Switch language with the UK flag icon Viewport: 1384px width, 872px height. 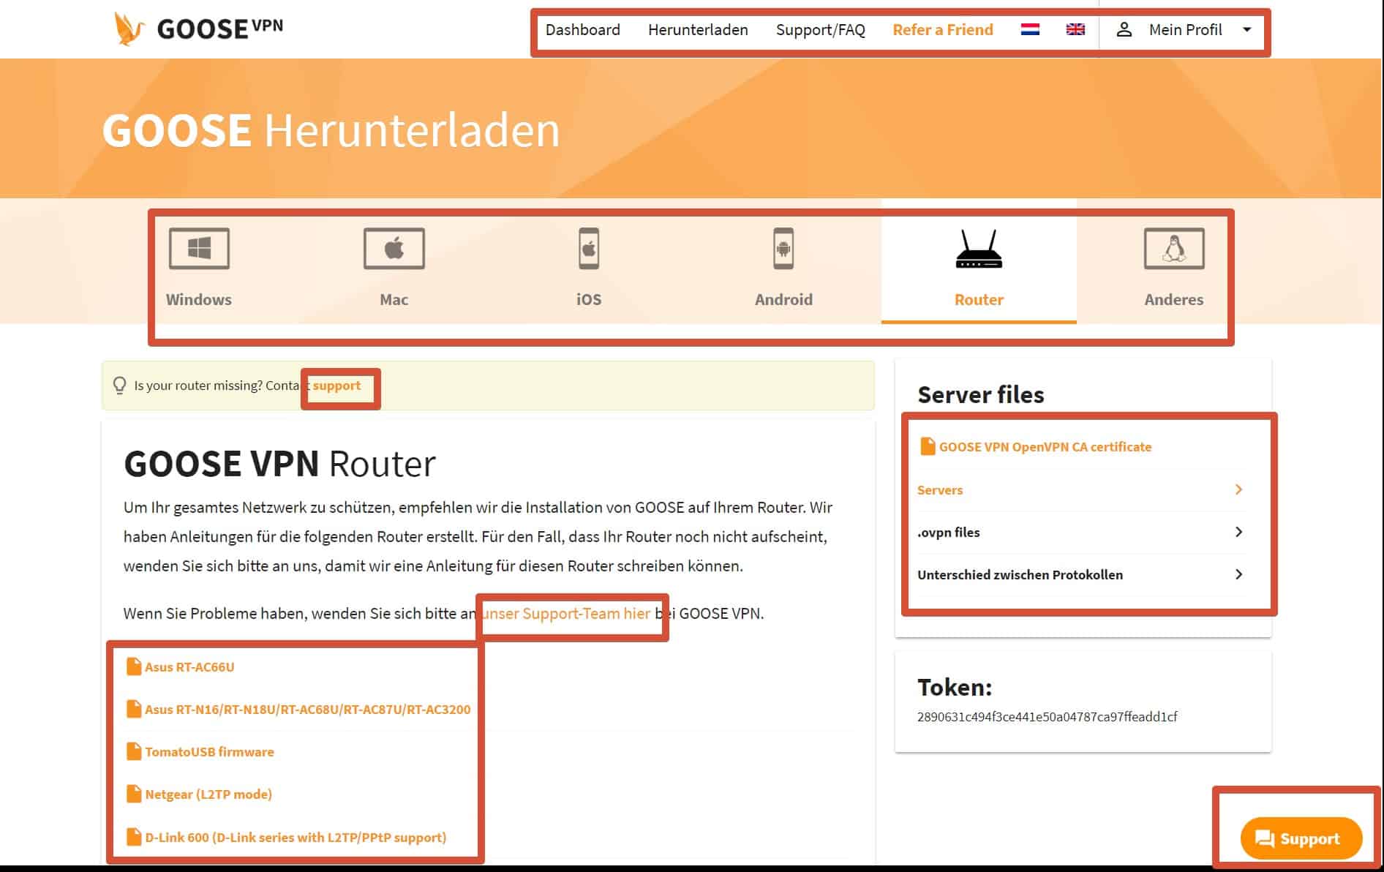pos(1075,29)
